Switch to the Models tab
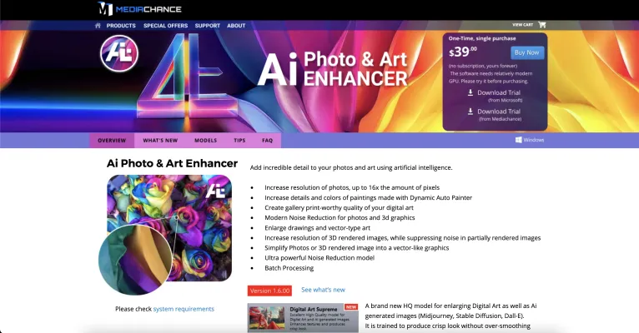Screen dimensions: 639x333 (x=205, y=140)
